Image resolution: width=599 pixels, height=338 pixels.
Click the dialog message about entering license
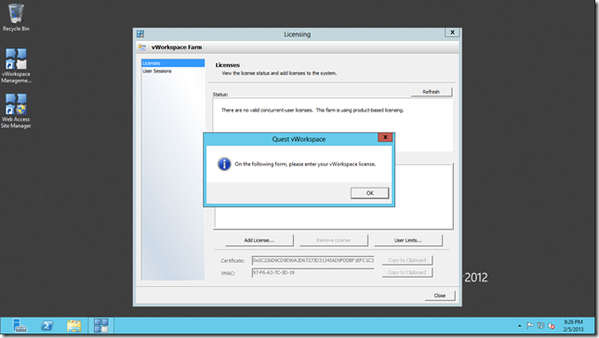[305, 164]
